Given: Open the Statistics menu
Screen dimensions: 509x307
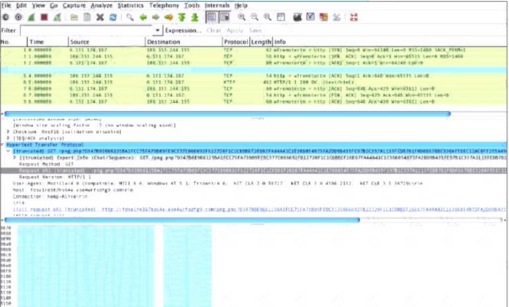Looking at the screenshot, I should [x=130, y=5].
